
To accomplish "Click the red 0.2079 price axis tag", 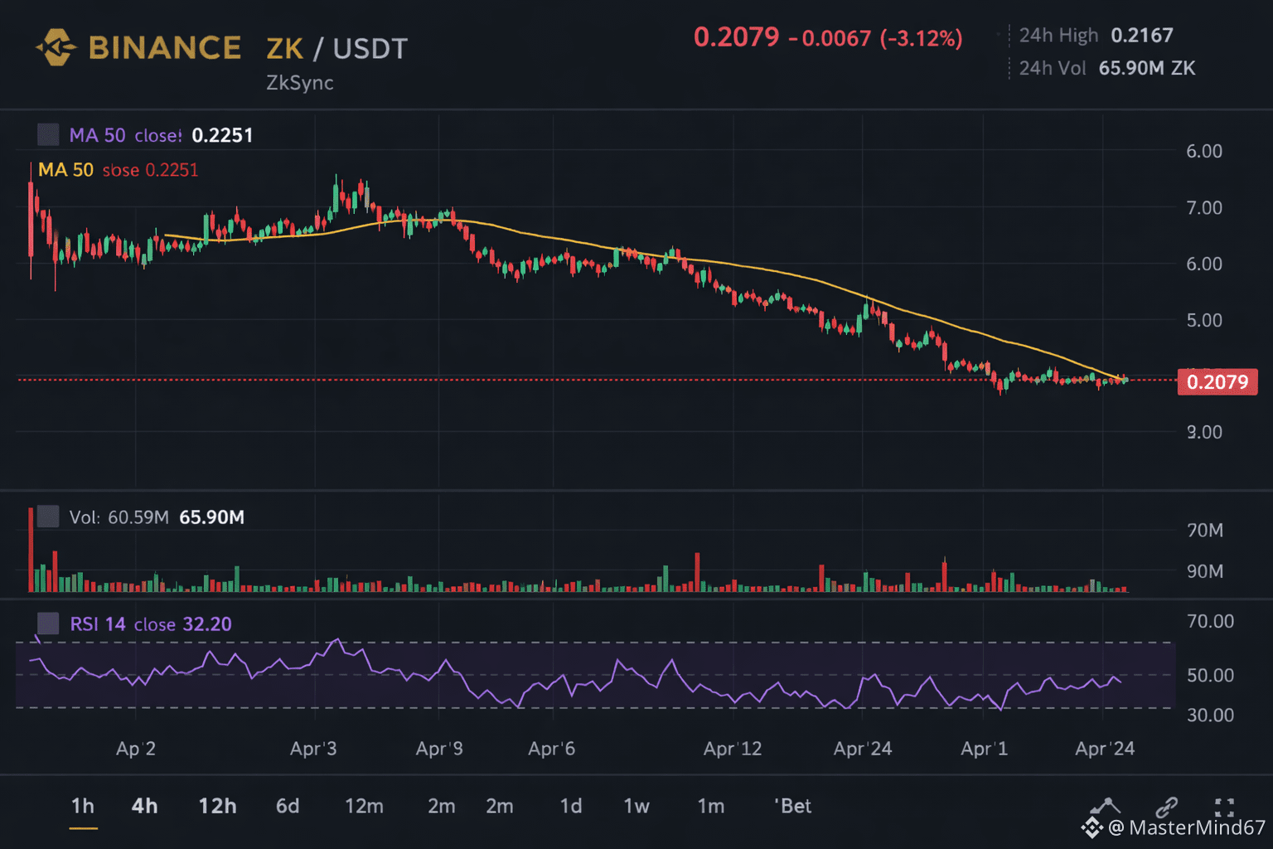I will click(x=1217, y=381).
